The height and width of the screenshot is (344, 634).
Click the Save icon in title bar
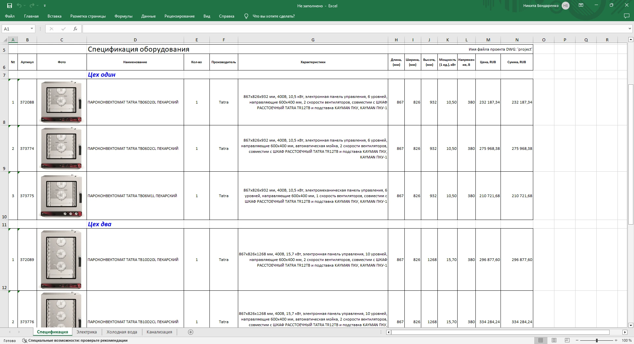pos(10,6)
